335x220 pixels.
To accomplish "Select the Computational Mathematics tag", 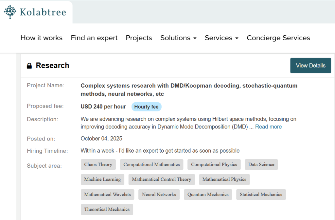I will [x=151, y=164].
